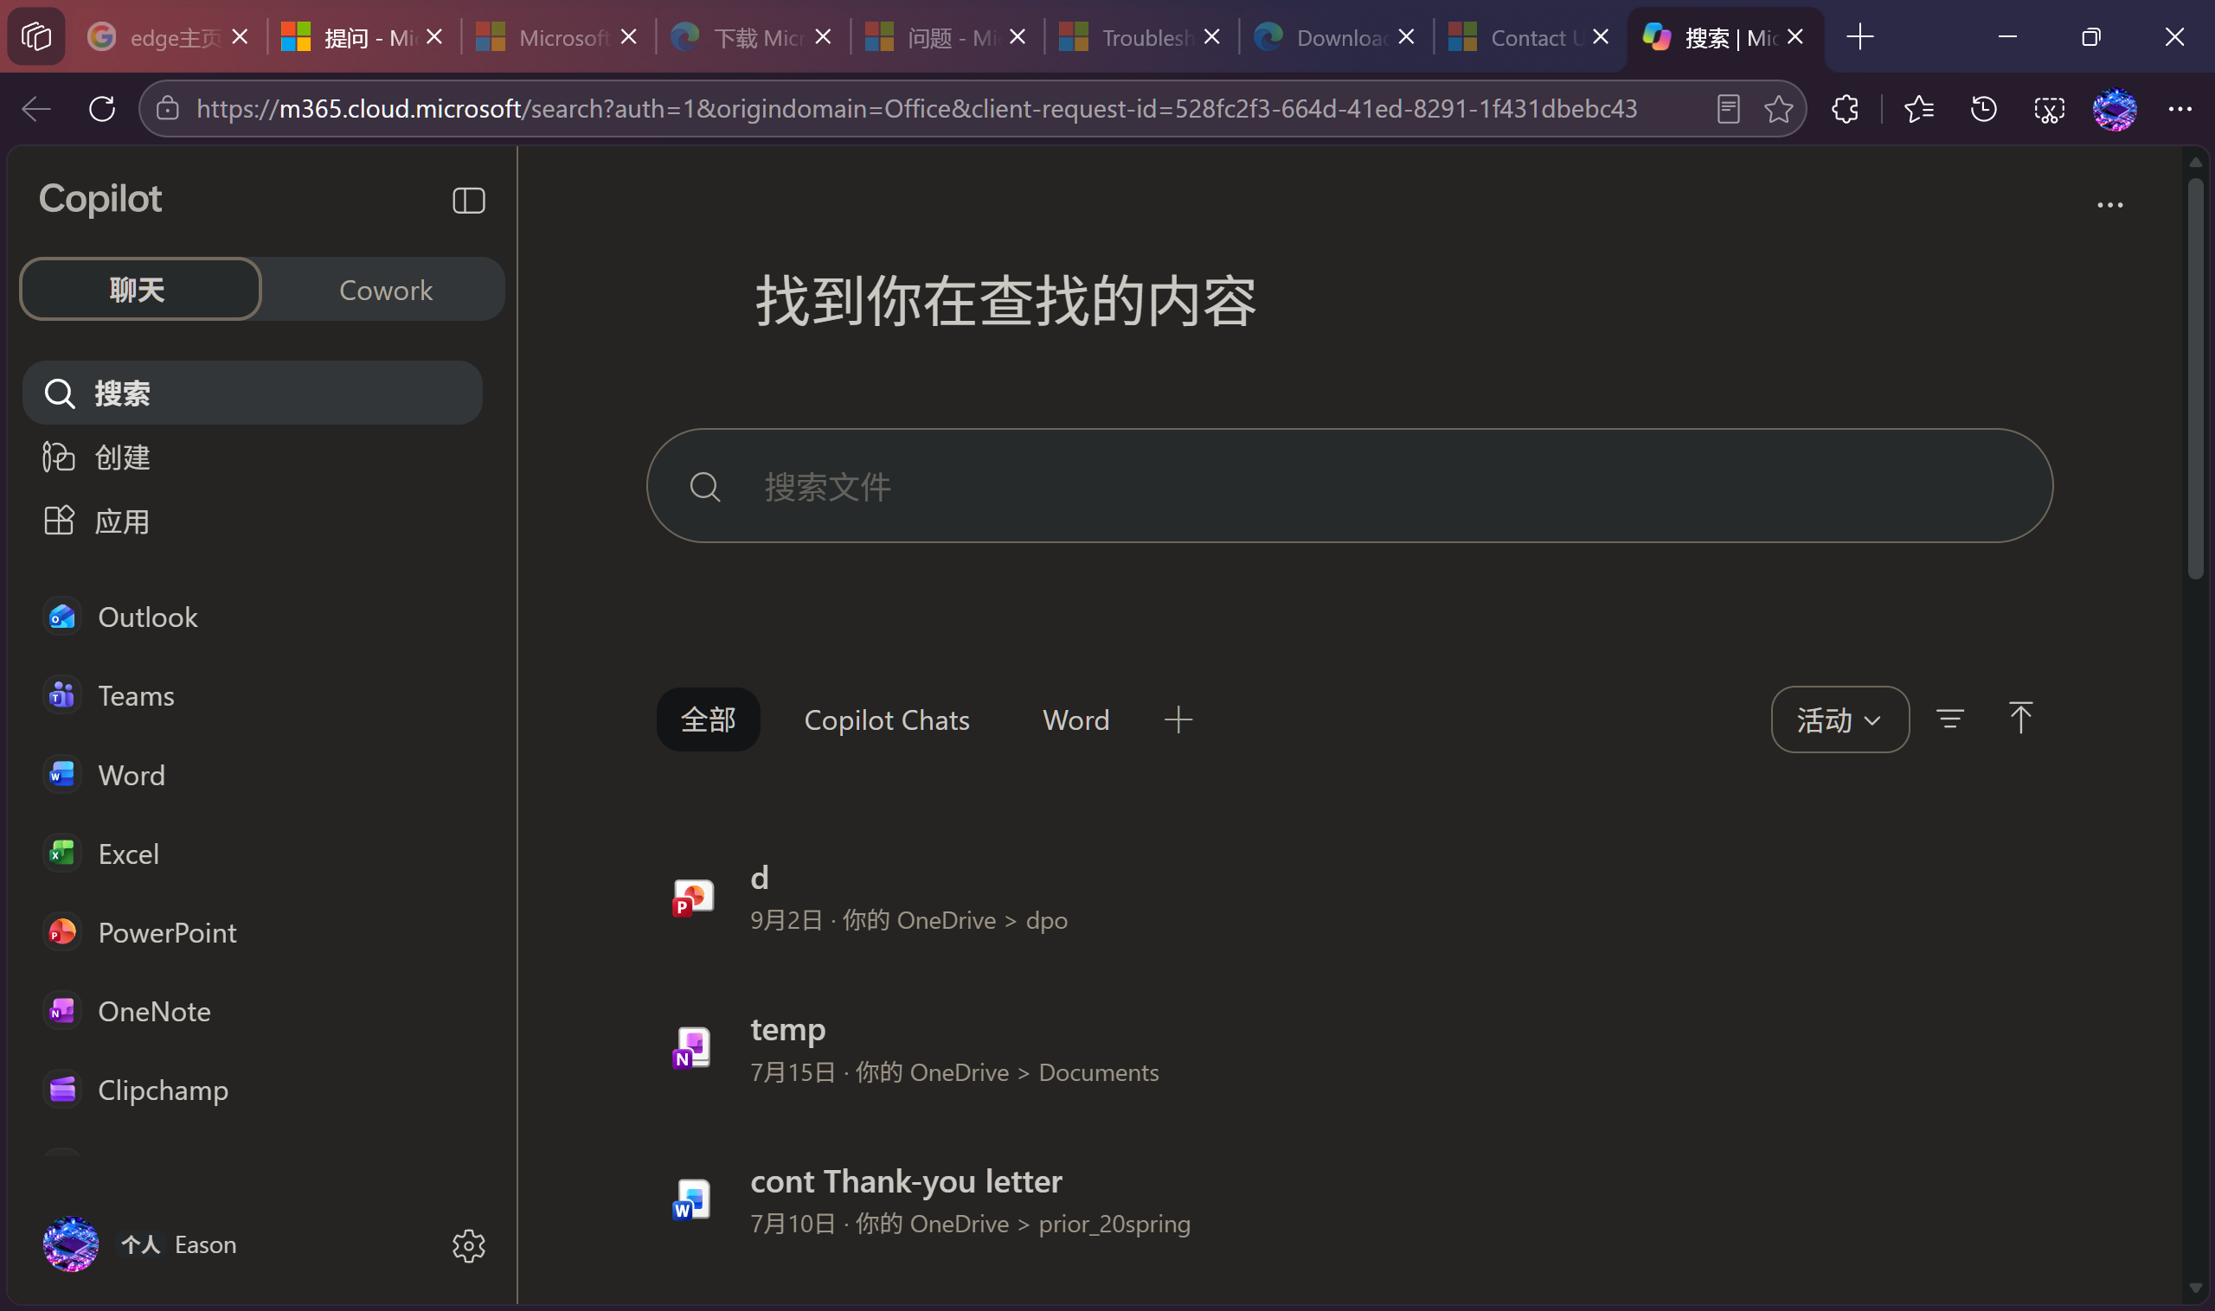Add a new filter tab with plus
2215x1311 pixels.
(x=1178, y=719)
